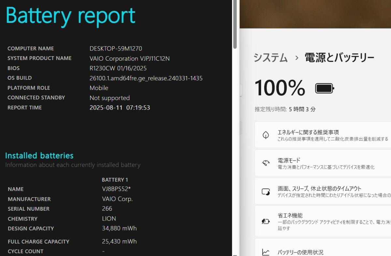Viewport: 391px width, 256px height.
Task: Click chemistry value LION
Action: click(109, 218)
